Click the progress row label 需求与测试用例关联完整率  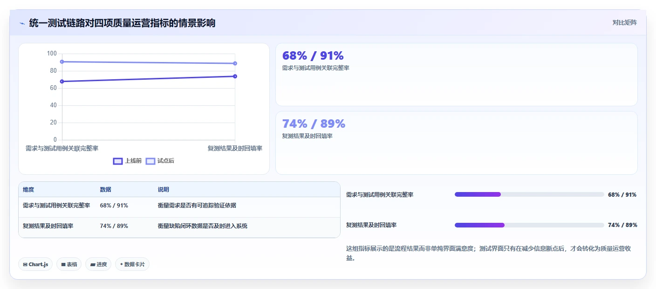coord(380,195)
